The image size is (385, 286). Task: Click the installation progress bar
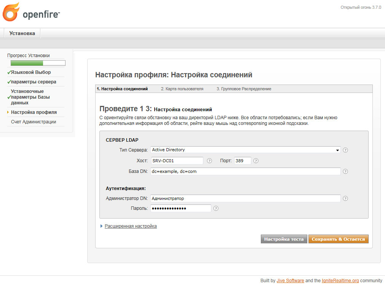click(38, 63)
